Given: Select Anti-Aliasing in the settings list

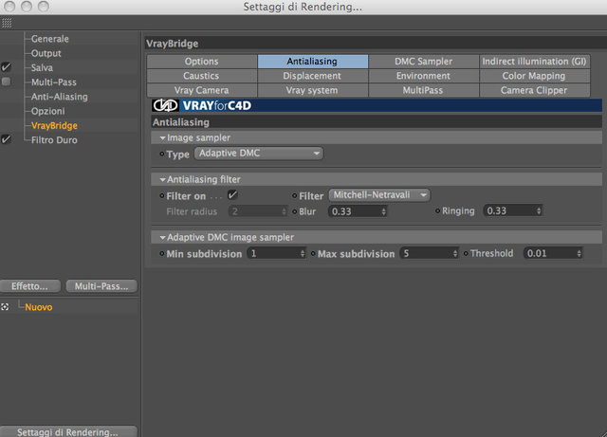Looking at the screenshot, I should click(60, 97).
